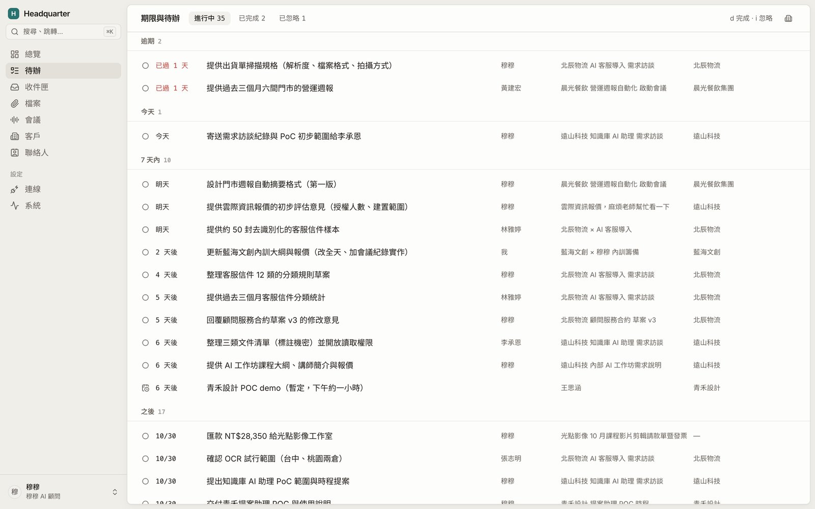
Task: Click 王思涵 in the 青禾設計 POC demo row
Action: pos(571,388)
